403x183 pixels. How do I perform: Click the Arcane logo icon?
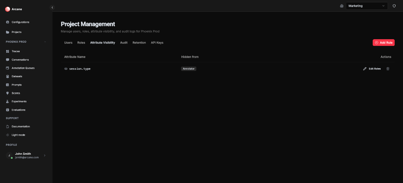click(7, 9)
